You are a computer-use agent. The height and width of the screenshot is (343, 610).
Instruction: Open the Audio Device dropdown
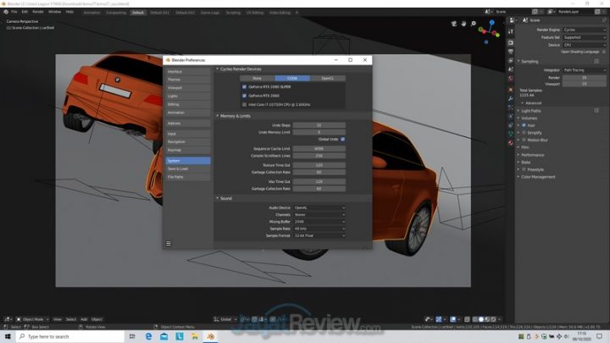319,207
